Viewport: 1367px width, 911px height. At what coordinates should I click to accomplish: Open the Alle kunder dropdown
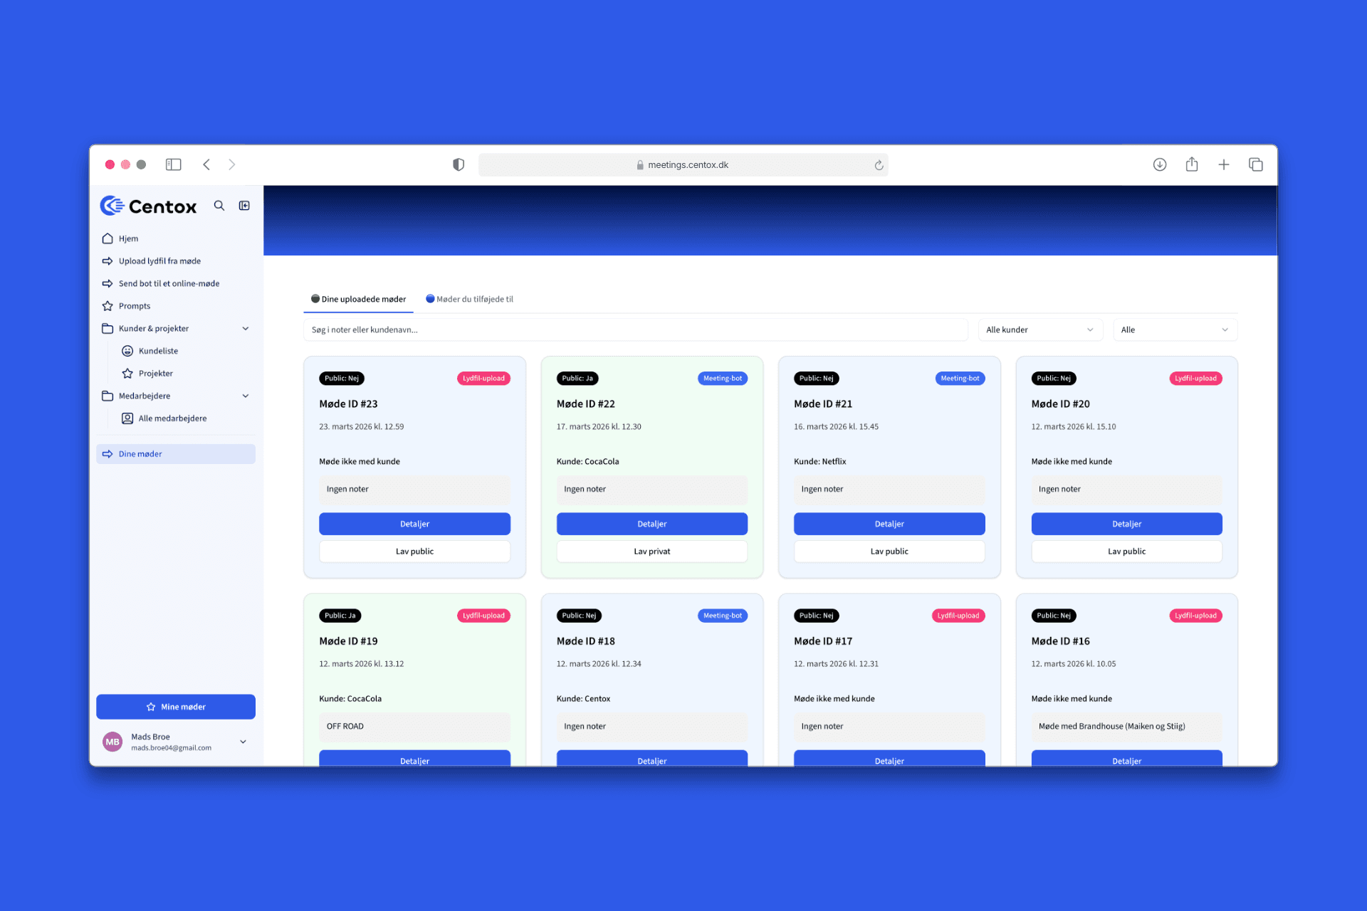(1039, 330)
